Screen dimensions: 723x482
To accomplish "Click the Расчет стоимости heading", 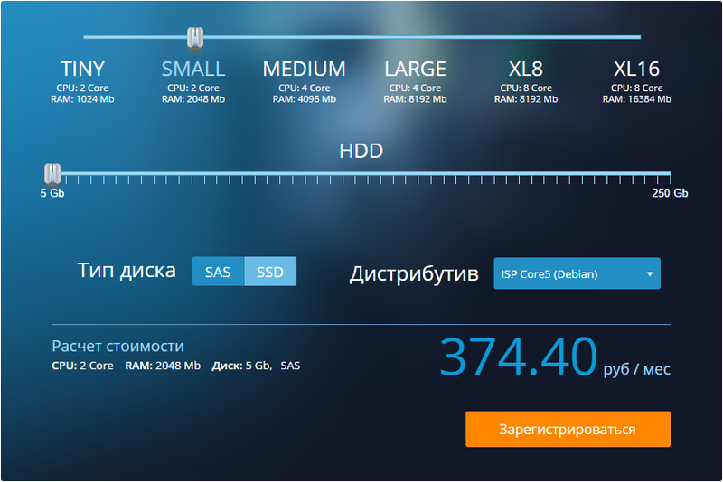I will coord(118,347).
